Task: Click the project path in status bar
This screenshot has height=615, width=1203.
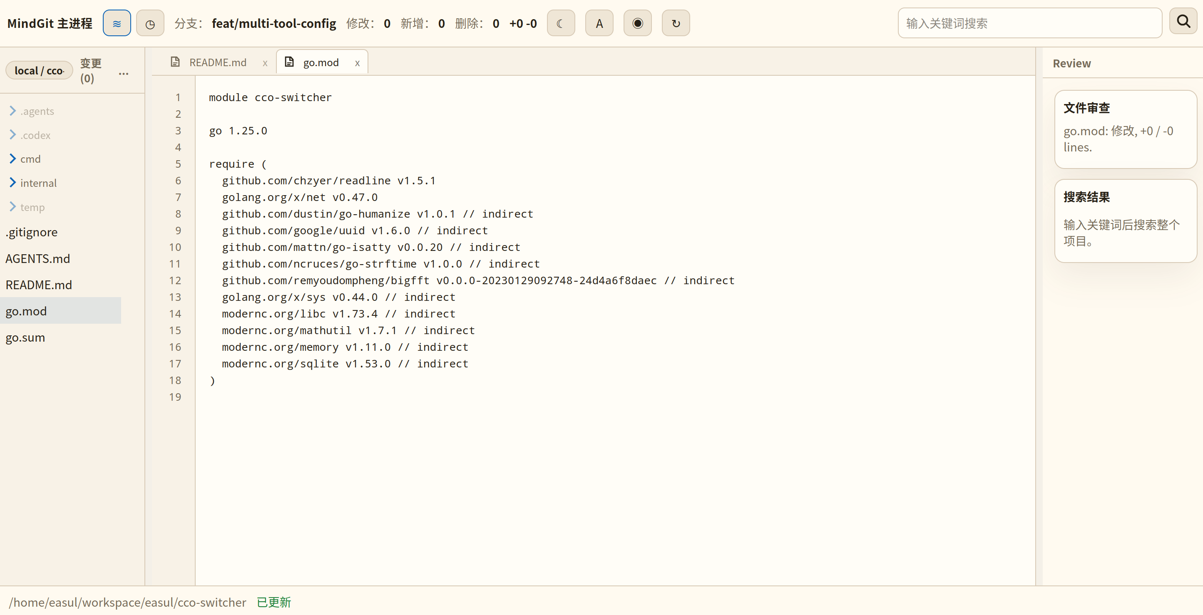Action: (127, 603)
